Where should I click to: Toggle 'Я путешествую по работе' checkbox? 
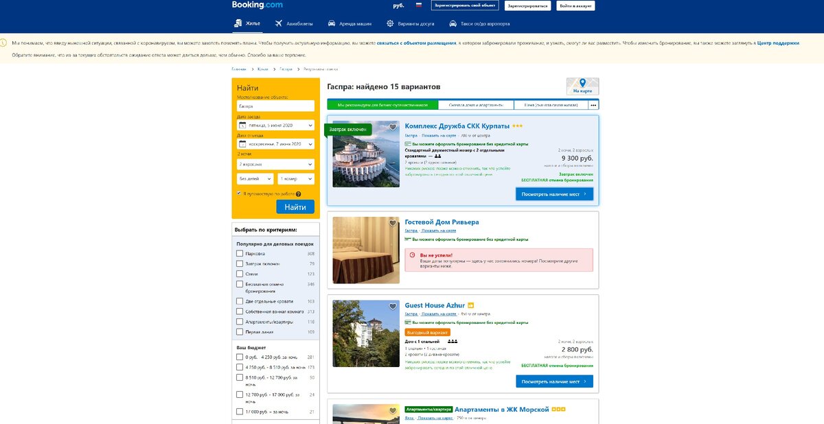(239, 193)
